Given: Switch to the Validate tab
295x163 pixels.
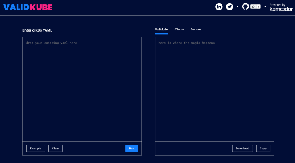Looking at the screenshot, I should [161, 29].
